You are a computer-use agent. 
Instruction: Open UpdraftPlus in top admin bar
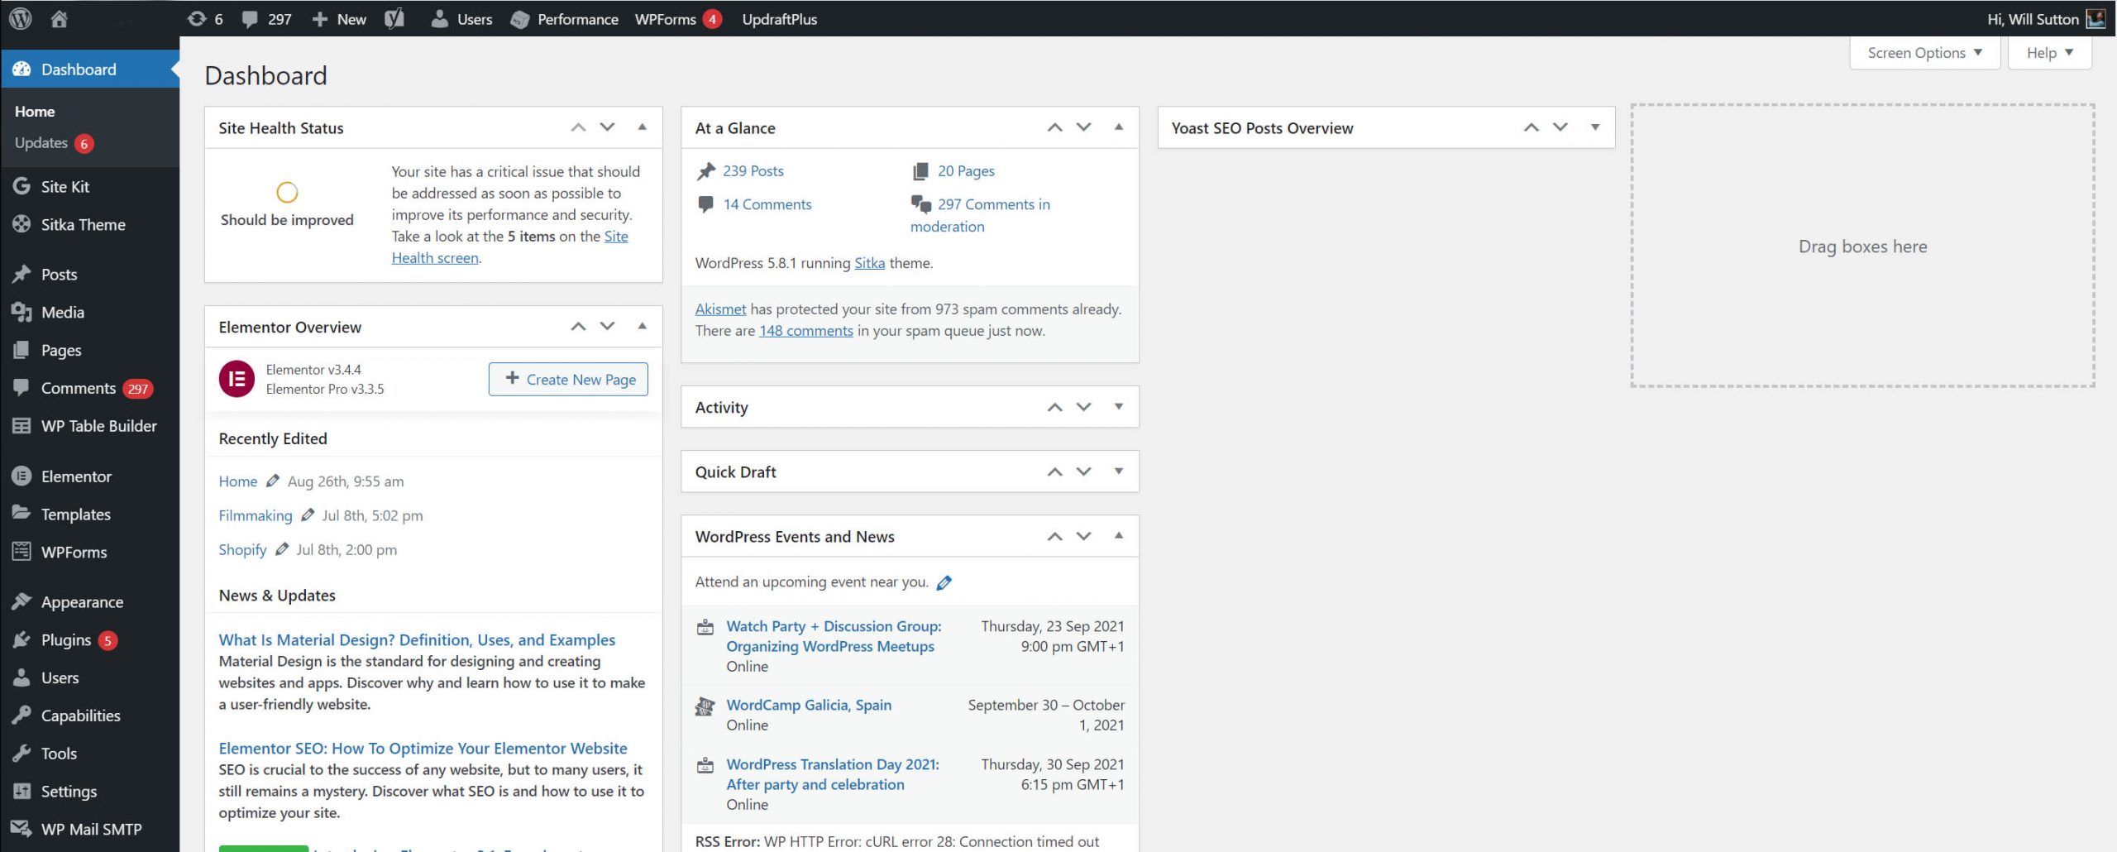tap(779, 19)
